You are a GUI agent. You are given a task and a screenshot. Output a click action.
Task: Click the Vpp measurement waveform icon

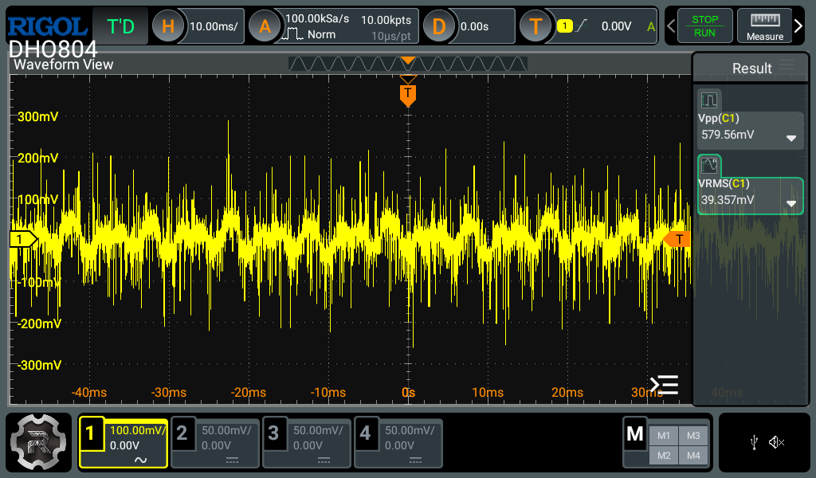coord(709,100)
